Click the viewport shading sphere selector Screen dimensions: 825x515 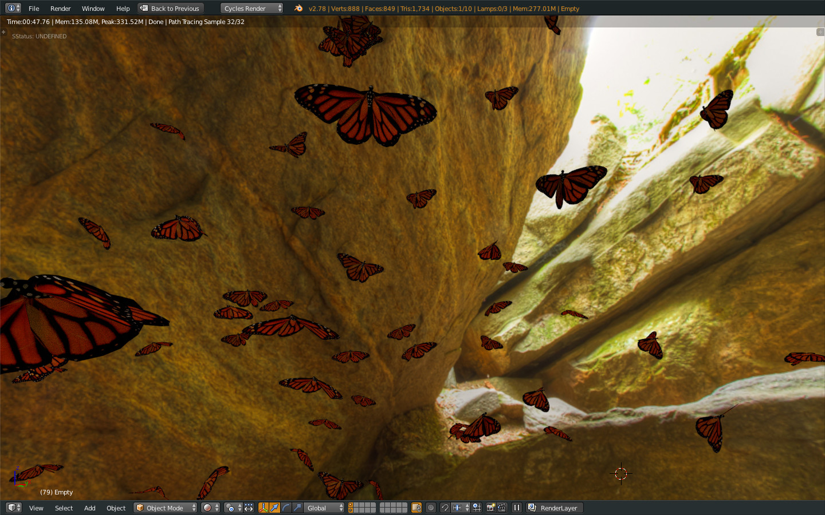click(208, 508)
